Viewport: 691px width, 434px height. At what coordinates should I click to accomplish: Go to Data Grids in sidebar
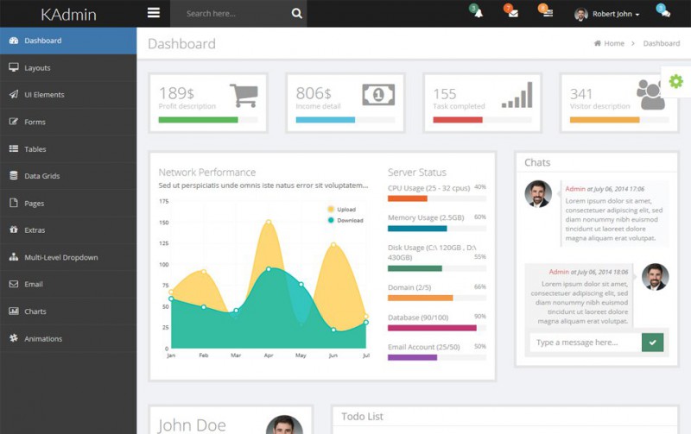(x=41, y=176)
